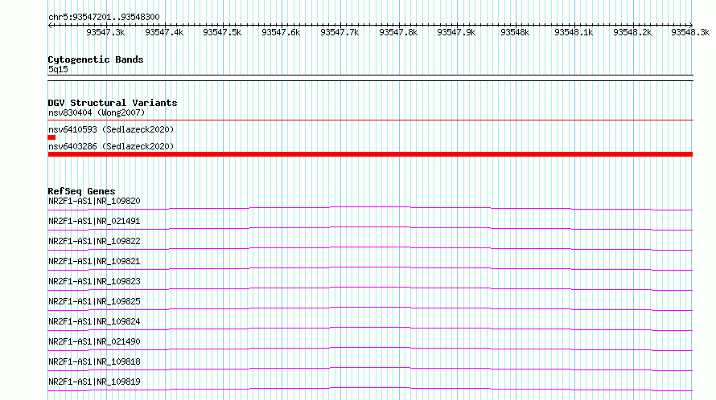Open transcript NR2F1-AS1|NR_109824
Viewport: 716px width, 400px height.
point(94,321)
